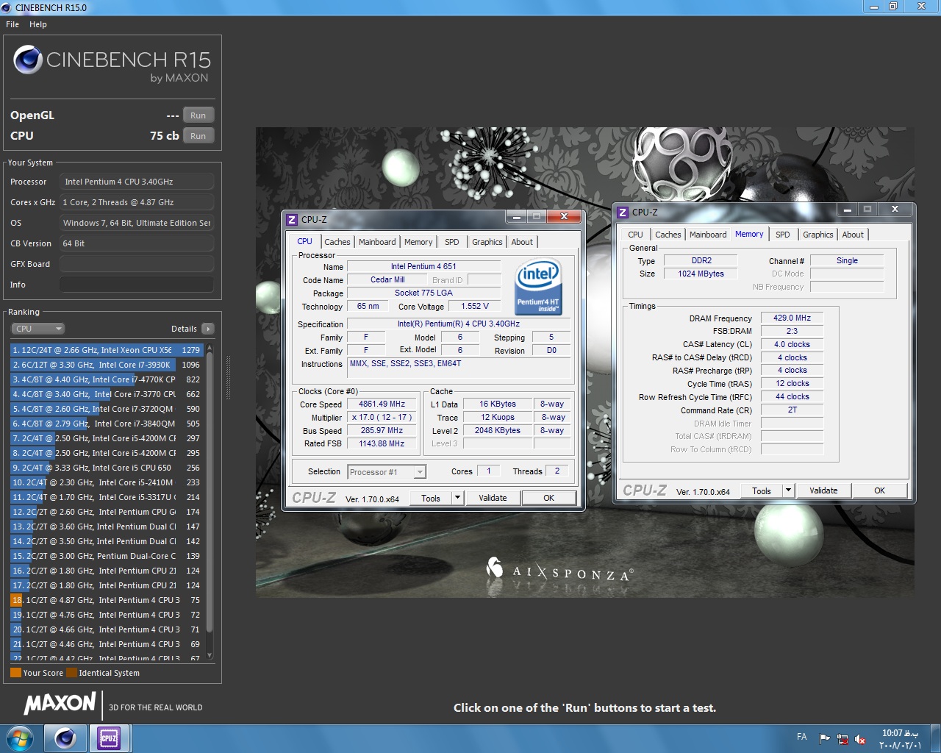This screenshot has height=753, width=941.
Task: Click Validate in CPU-Z Memory window
Action: click(x=823, y=490)
